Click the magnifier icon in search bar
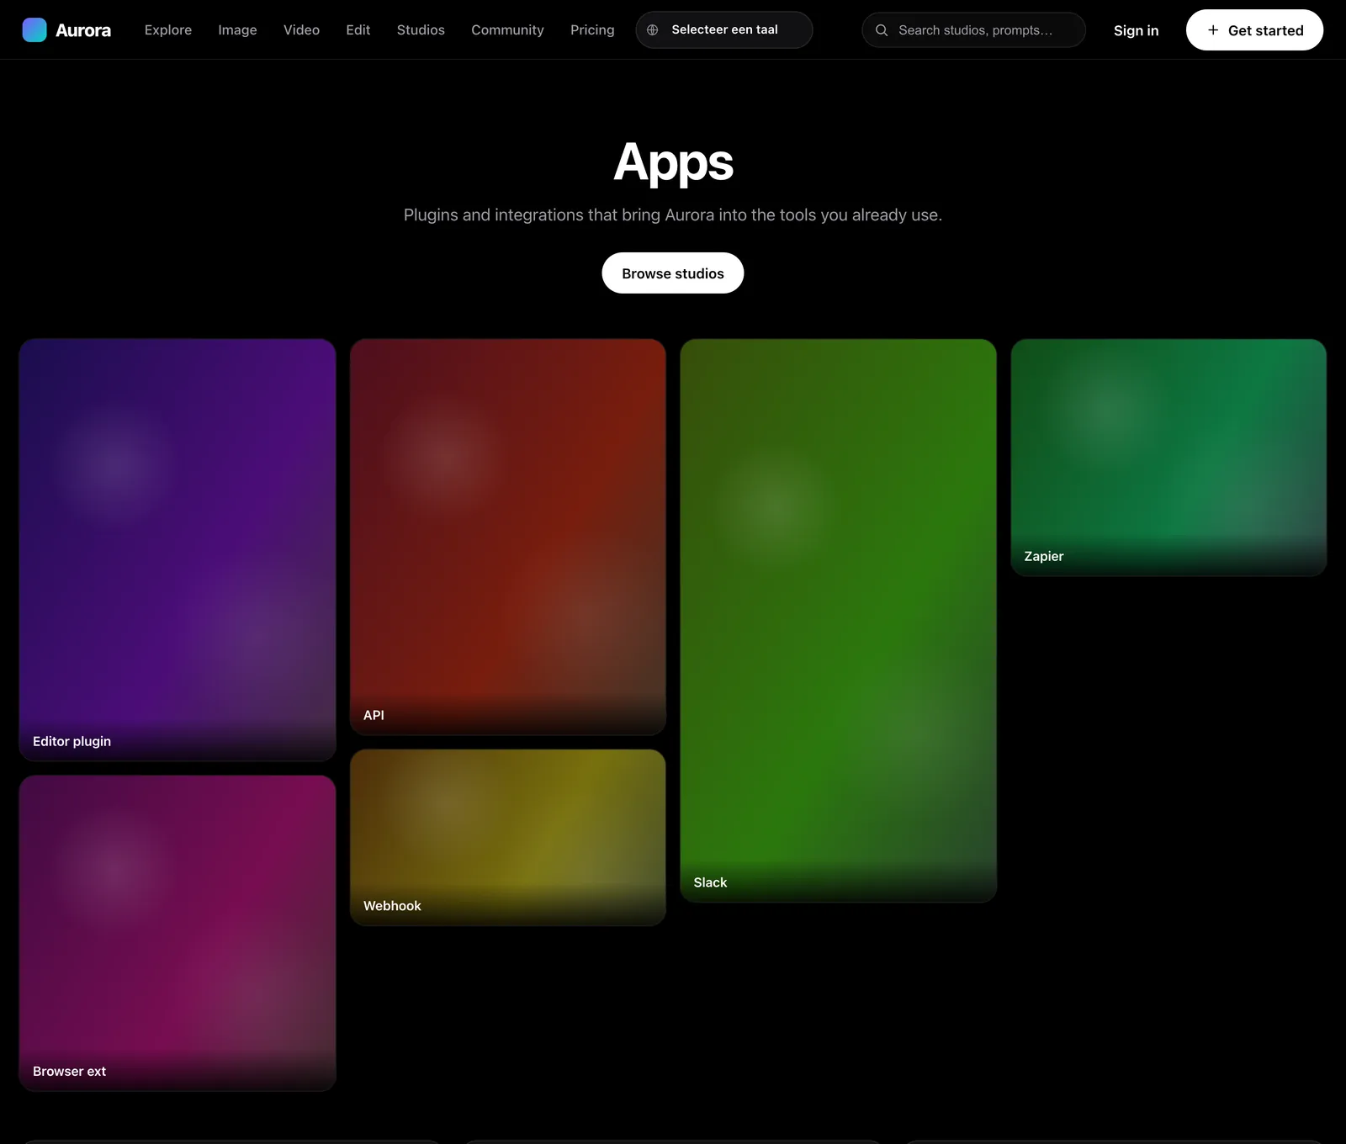Screen dimensions: 1346x1144 pyautogui.click(x=882, y=30)
